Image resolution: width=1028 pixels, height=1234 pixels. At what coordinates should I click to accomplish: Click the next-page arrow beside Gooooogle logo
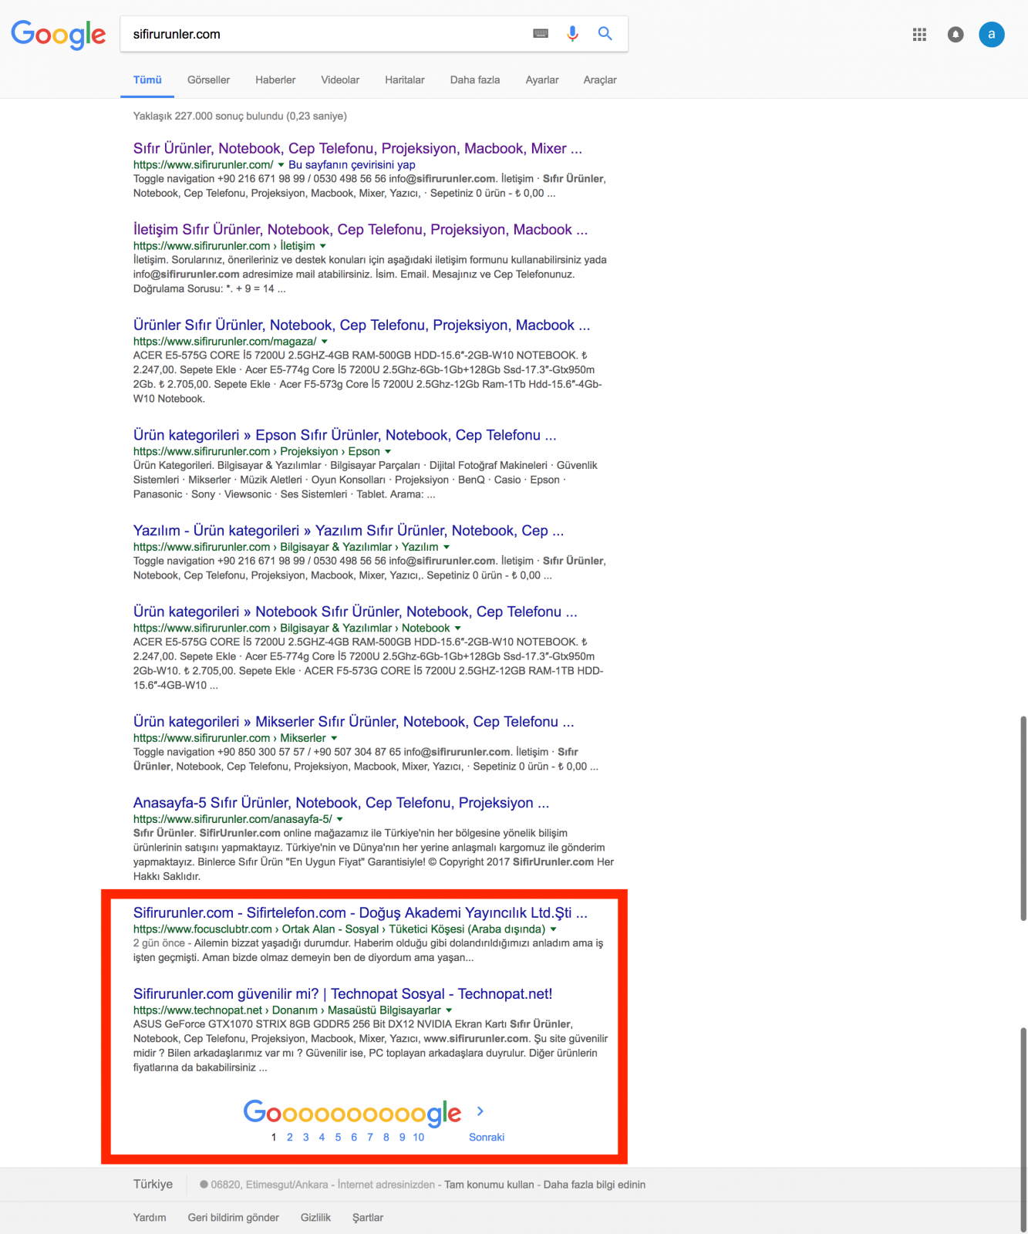[x=480, y=1111]
